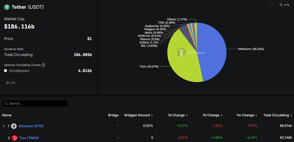The image size is (294, 142).
Task: Expand the Ethereum (ETH) row
Action: pyautogui.click(x=4, y=126)
